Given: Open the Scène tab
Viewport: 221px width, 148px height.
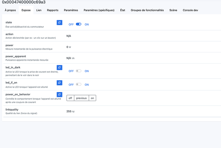Looking at the screenshot, I should coord(173,10).
